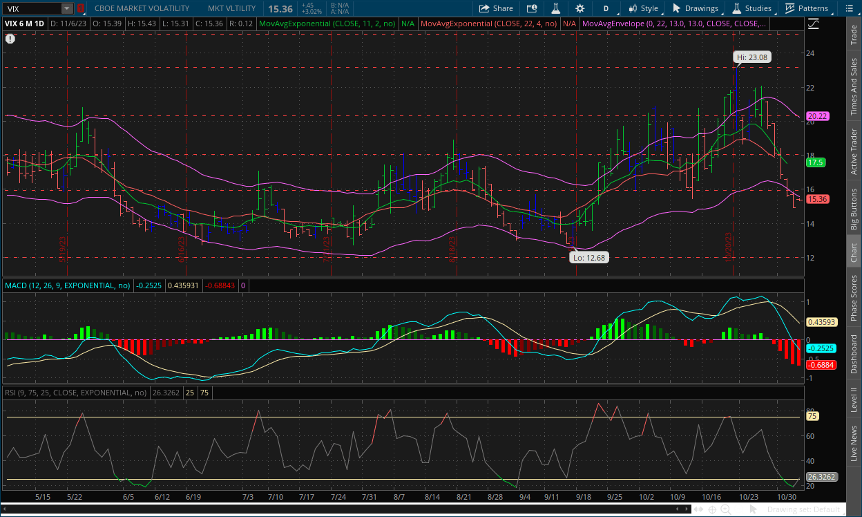
Task: Expand the Style menu
Action: tap(642, 8)
